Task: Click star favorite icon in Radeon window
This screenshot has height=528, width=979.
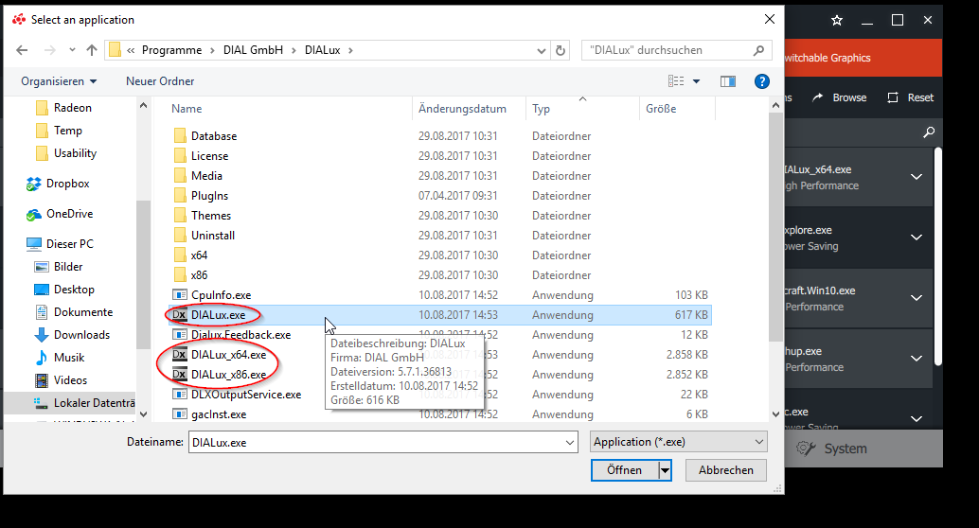Action: [837, 21]
